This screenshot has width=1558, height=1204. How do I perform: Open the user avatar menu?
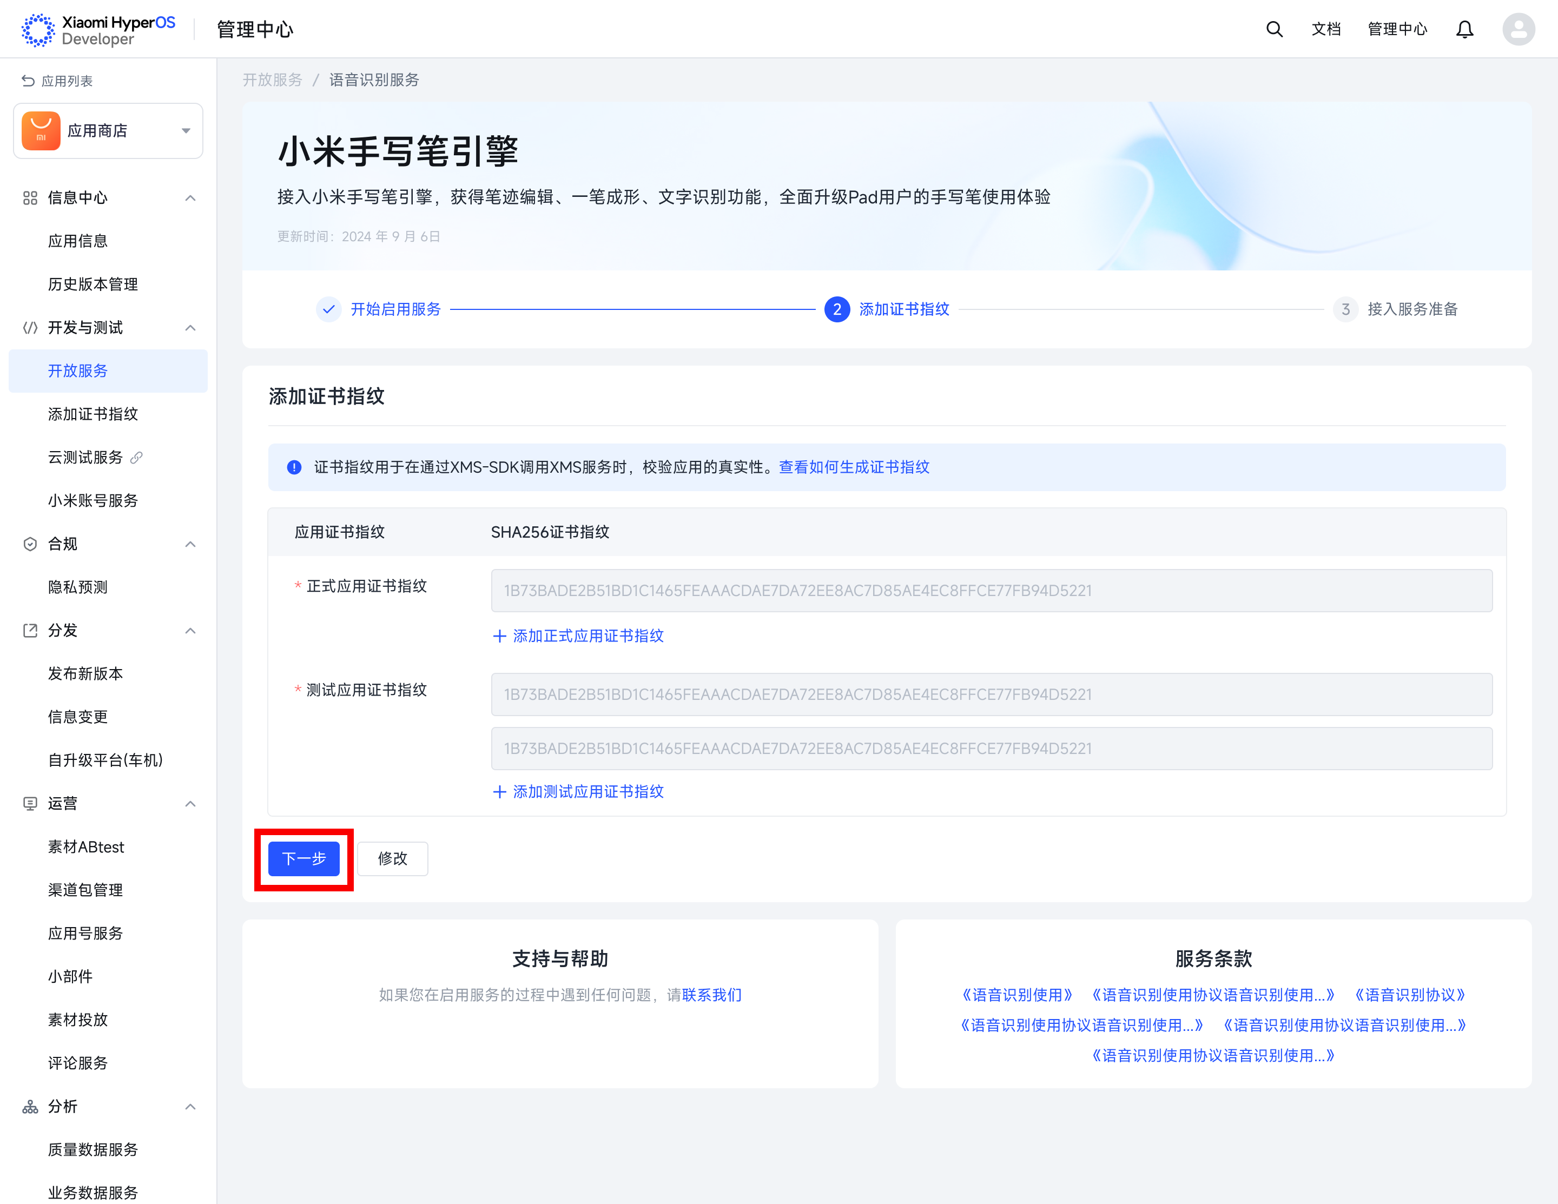[1519, 29]
